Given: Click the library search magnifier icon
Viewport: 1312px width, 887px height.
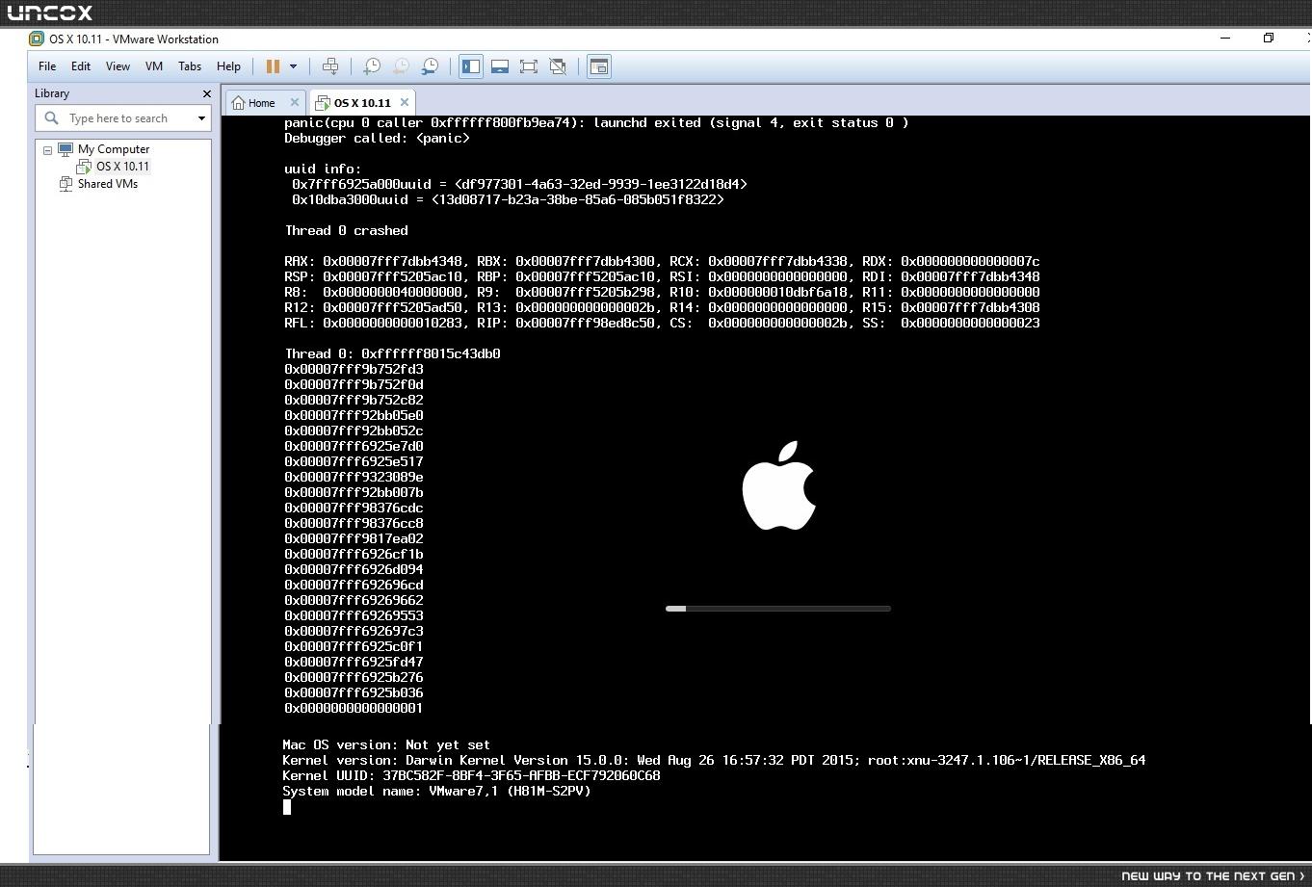Looking at the screenshot, I should [51, 117].
